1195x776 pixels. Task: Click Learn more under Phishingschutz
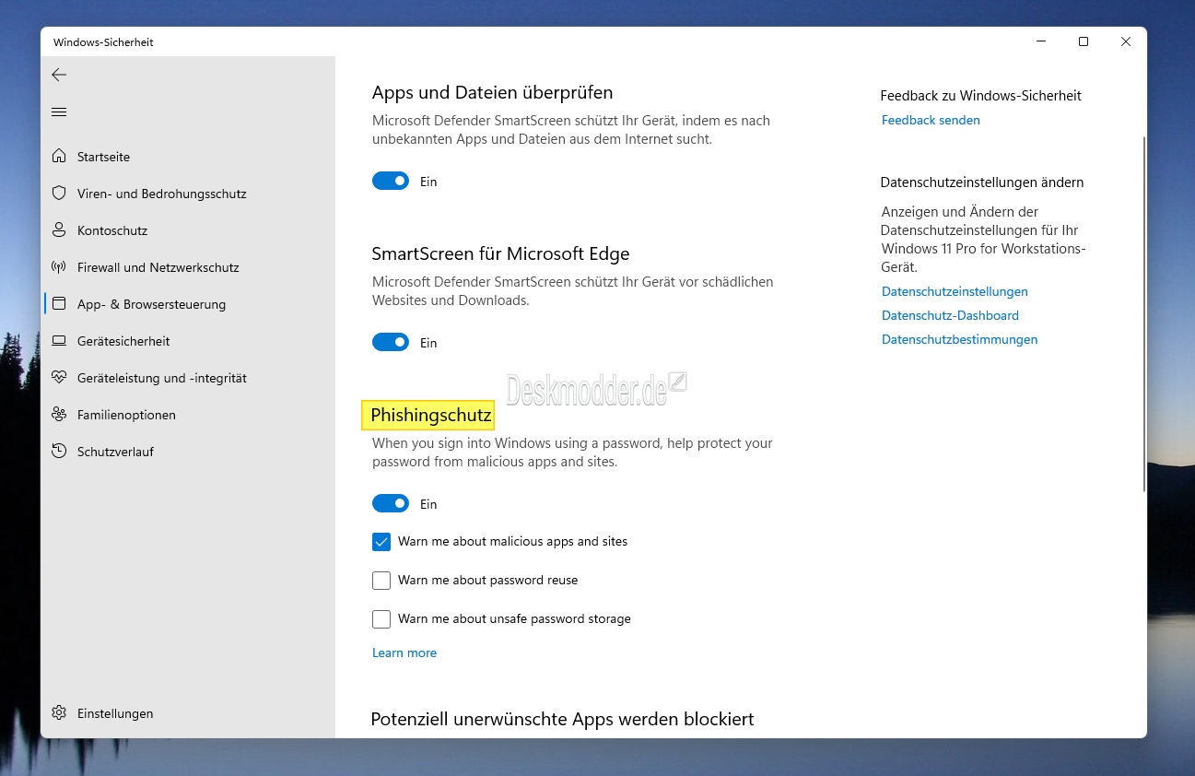404,653
